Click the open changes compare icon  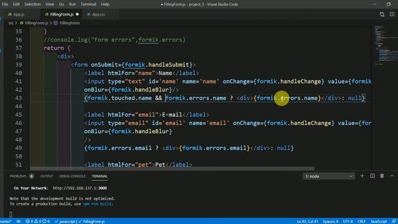click(x=382, y=14)
